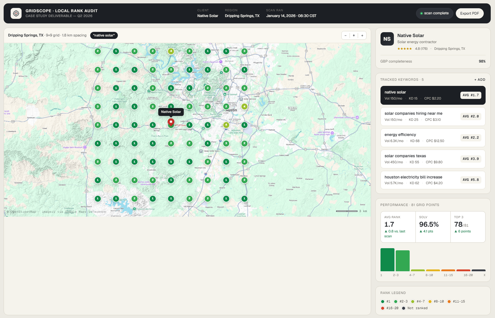Click the January 14, 2026 scan date
Viewport: 495px width, 318px height.
point(291,16)
